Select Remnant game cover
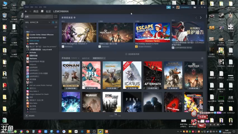 click(91, 102)
